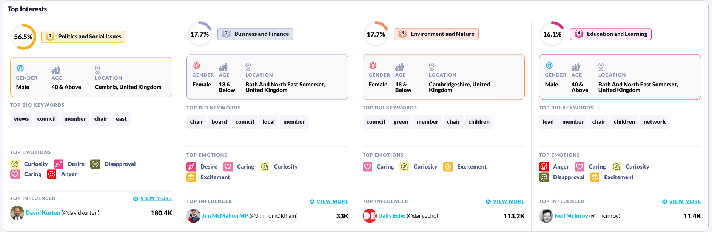This screenshot has height=232, width=712.
Task: Select the Education and Learning category tag
Action: pyautogui.click(x=610, y=34)
